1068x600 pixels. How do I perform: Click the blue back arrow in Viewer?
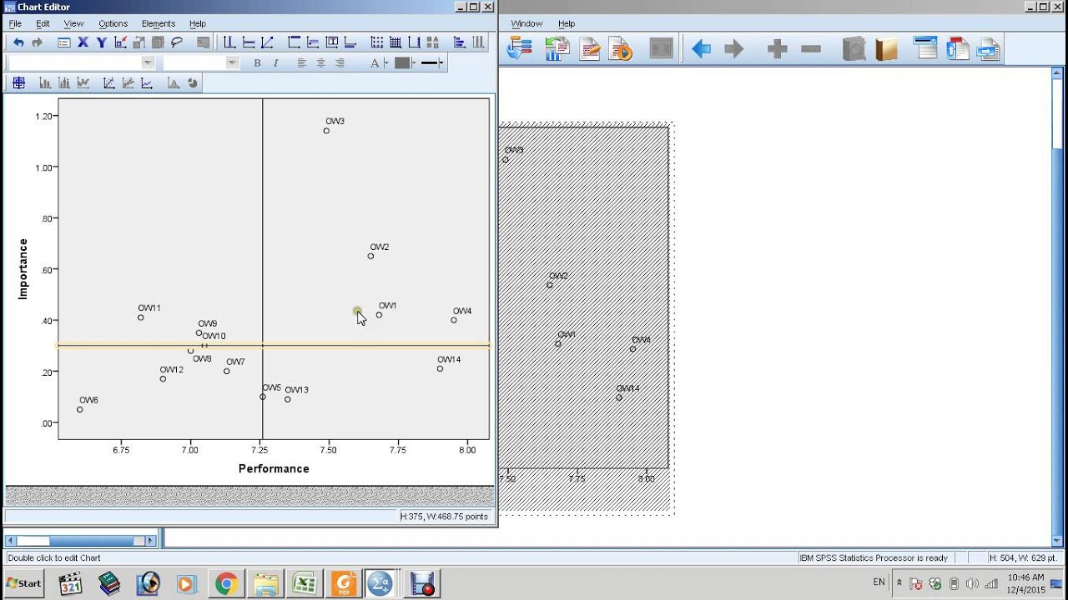tap(701, 49)
